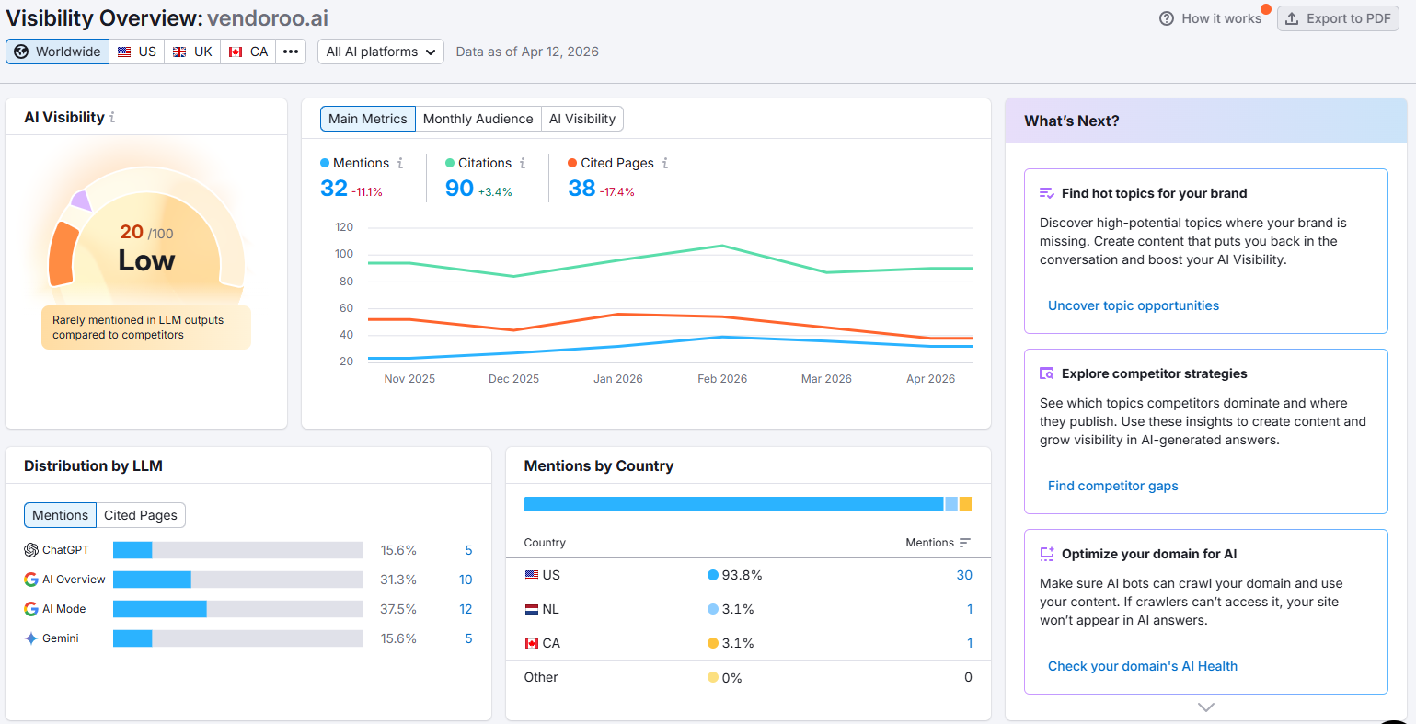The height and width of the screenshot is (724, 1416).
Task: Switch to the Monthly Audience tab
Action: 478,118
